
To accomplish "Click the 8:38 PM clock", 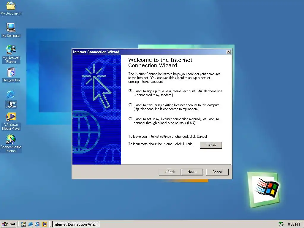I will pyautogui.click(x=294, y=224).
